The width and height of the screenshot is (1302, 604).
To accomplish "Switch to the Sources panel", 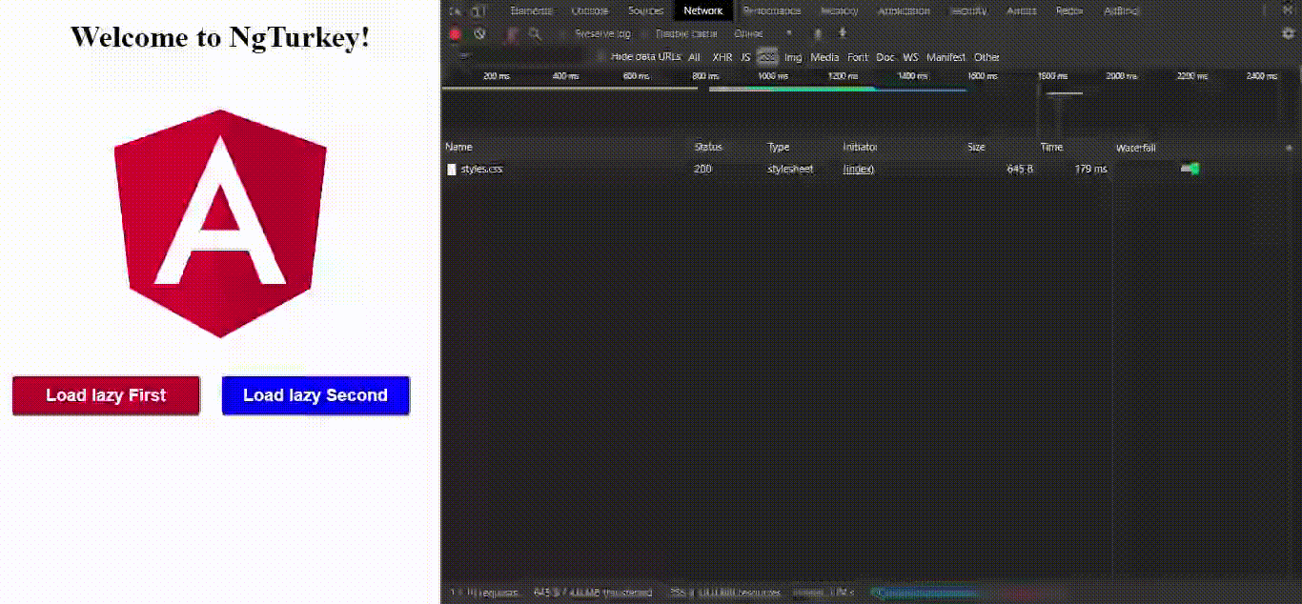I will click(644, 10).
